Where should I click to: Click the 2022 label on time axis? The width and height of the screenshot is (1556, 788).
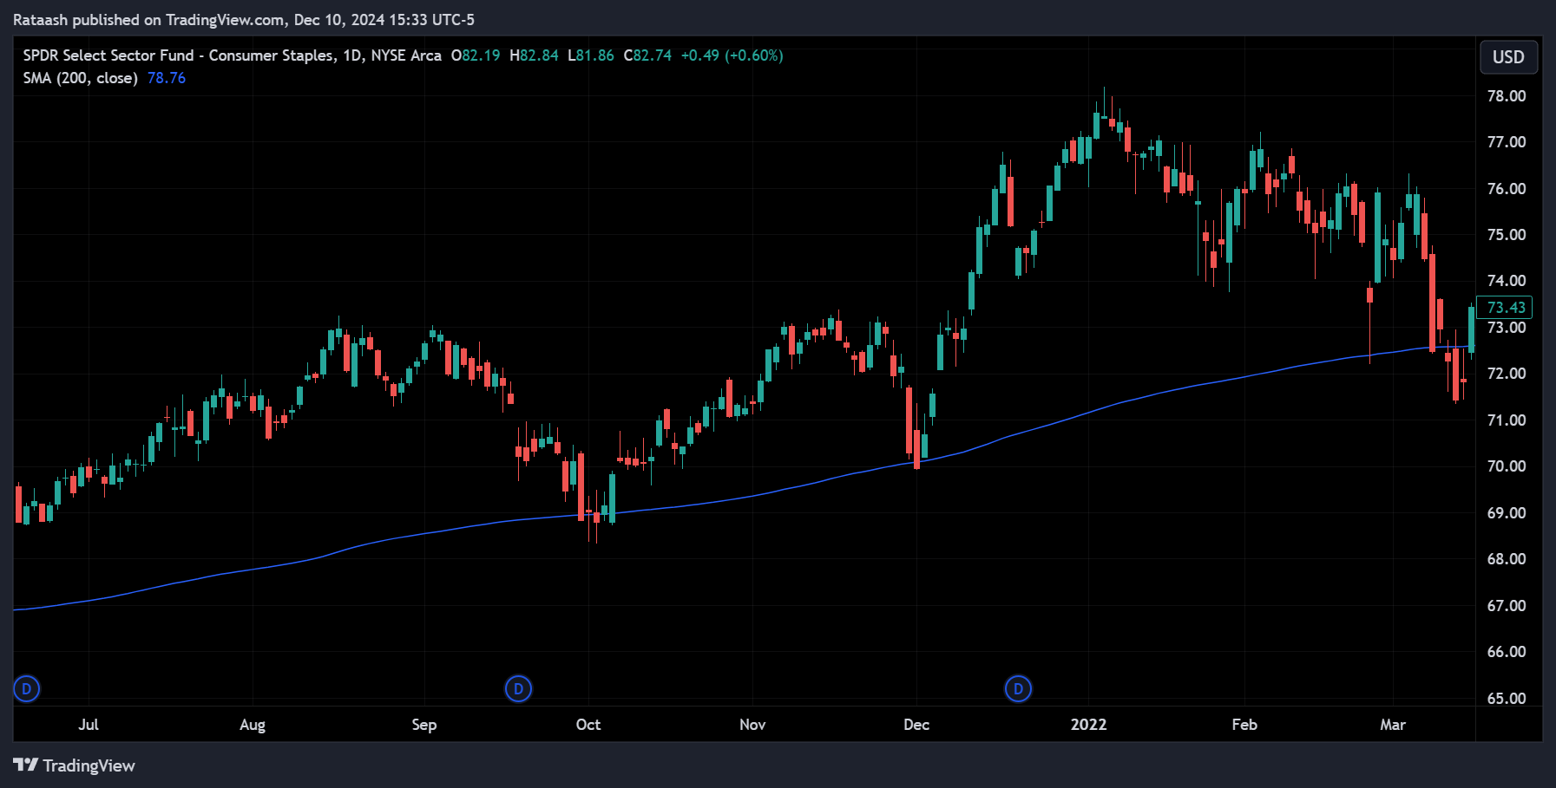1088,725
